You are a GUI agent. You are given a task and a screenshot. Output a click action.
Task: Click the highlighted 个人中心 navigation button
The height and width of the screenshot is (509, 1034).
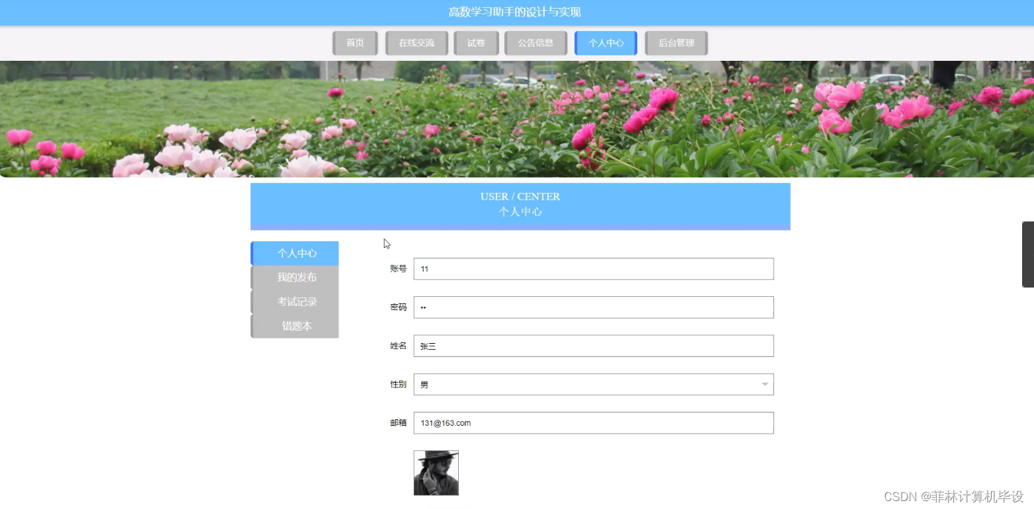pos(605,42)
